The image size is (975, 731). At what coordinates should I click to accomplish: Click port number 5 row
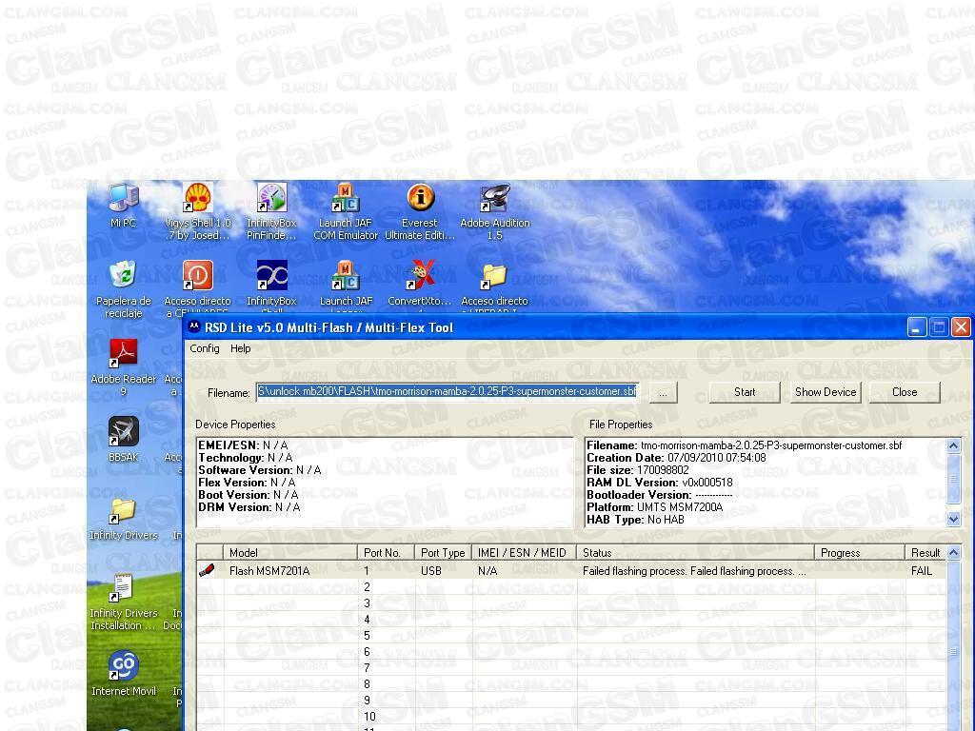[367, 635]
